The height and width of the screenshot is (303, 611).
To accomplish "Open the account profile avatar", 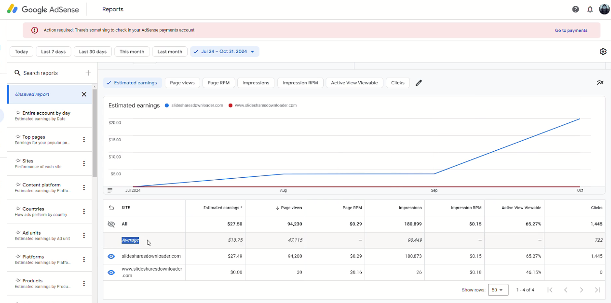I will 604,9.
